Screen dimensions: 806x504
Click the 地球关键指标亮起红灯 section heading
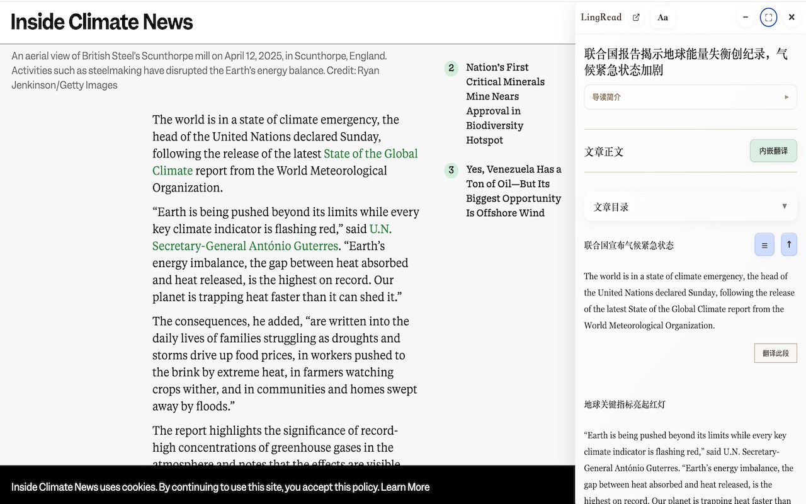625,404
